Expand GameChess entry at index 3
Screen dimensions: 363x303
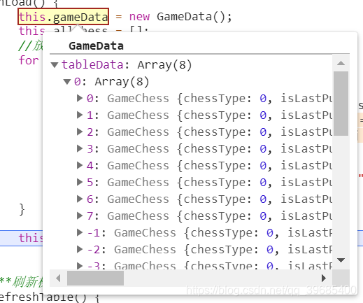[x=80, y=148]
